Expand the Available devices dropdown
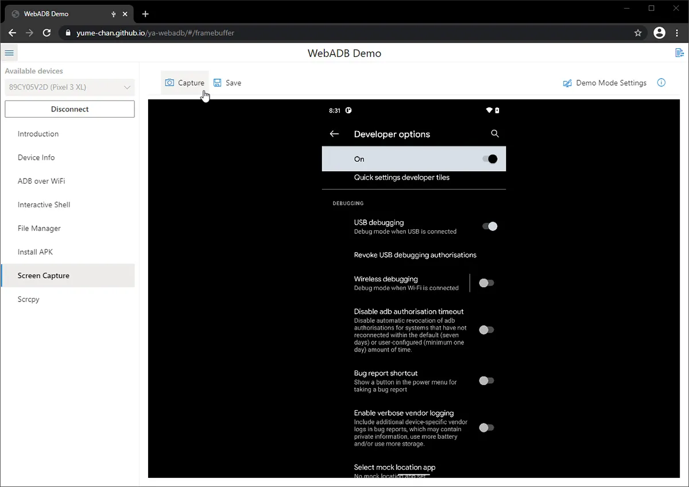This screenshot has width=689, height=487. 127,87
